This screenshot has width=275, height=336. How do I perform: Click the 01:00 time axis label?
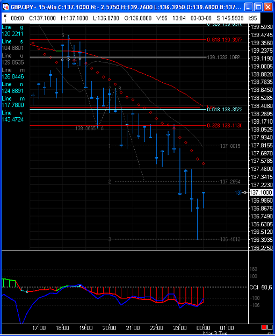click(227, 328)
